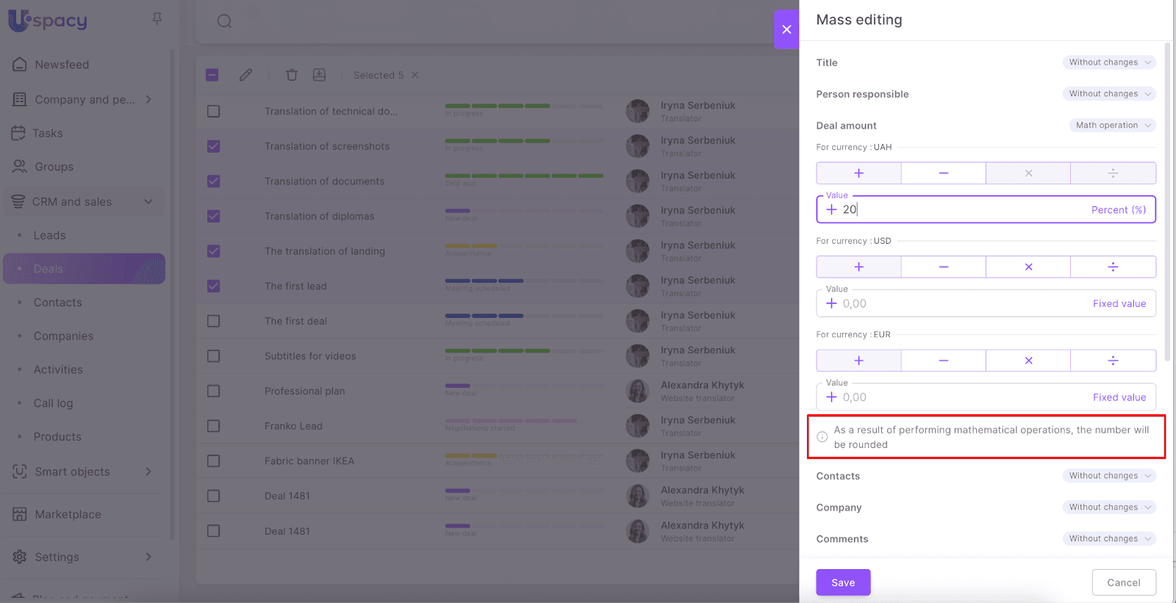Go to Newsfeed in the sidebar

(62, 65)
